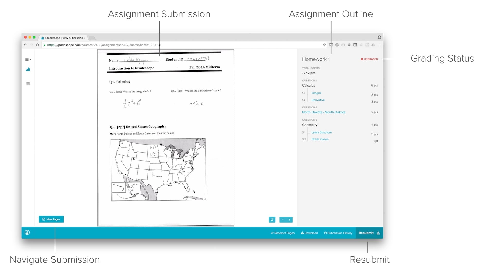Rotate the submission page

[272, 220]
